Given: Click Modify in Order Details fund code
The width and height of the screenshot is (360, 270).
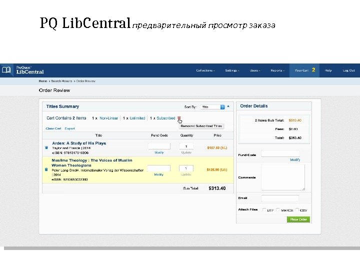Looking at the screenshot, I should pyautogui.click(x=295, y=160).
